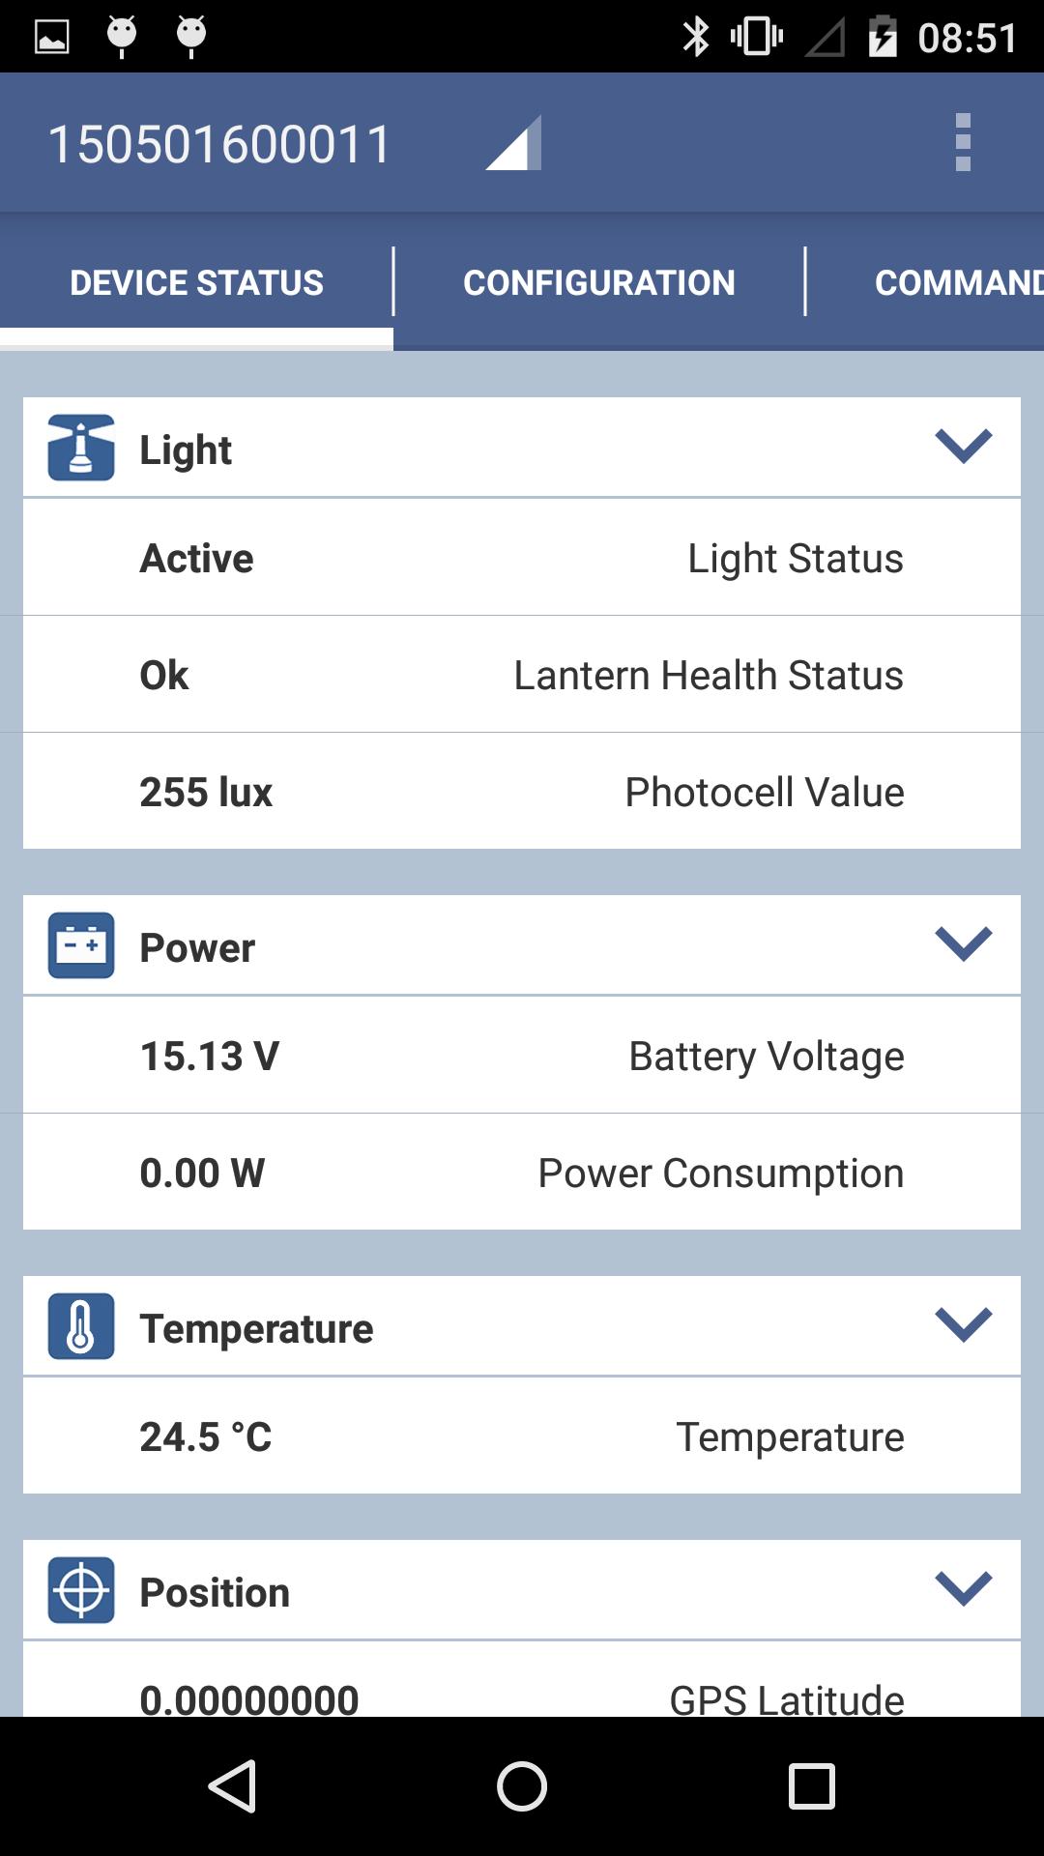1044x1856 pixels.
Task: Tap the Battery Voltage row
Action: (x=522, y=1056)
